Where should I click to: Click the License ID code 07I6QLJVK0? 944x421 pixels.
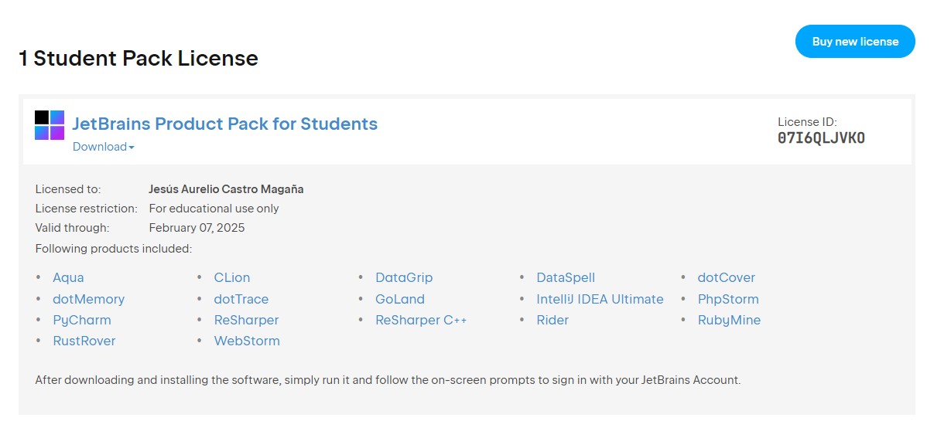click(x=821, y=138)
